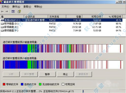
Task: Click the 停止 button
Action: coord(65,74)
